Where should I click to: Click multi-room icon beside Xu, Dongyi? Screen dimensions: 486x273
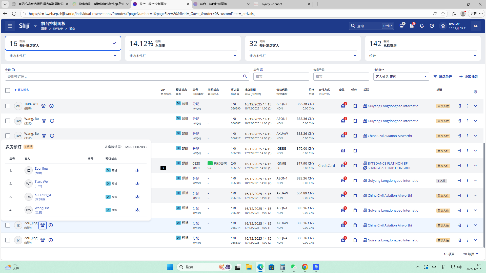pyautogui.click(x=137, y=197)
